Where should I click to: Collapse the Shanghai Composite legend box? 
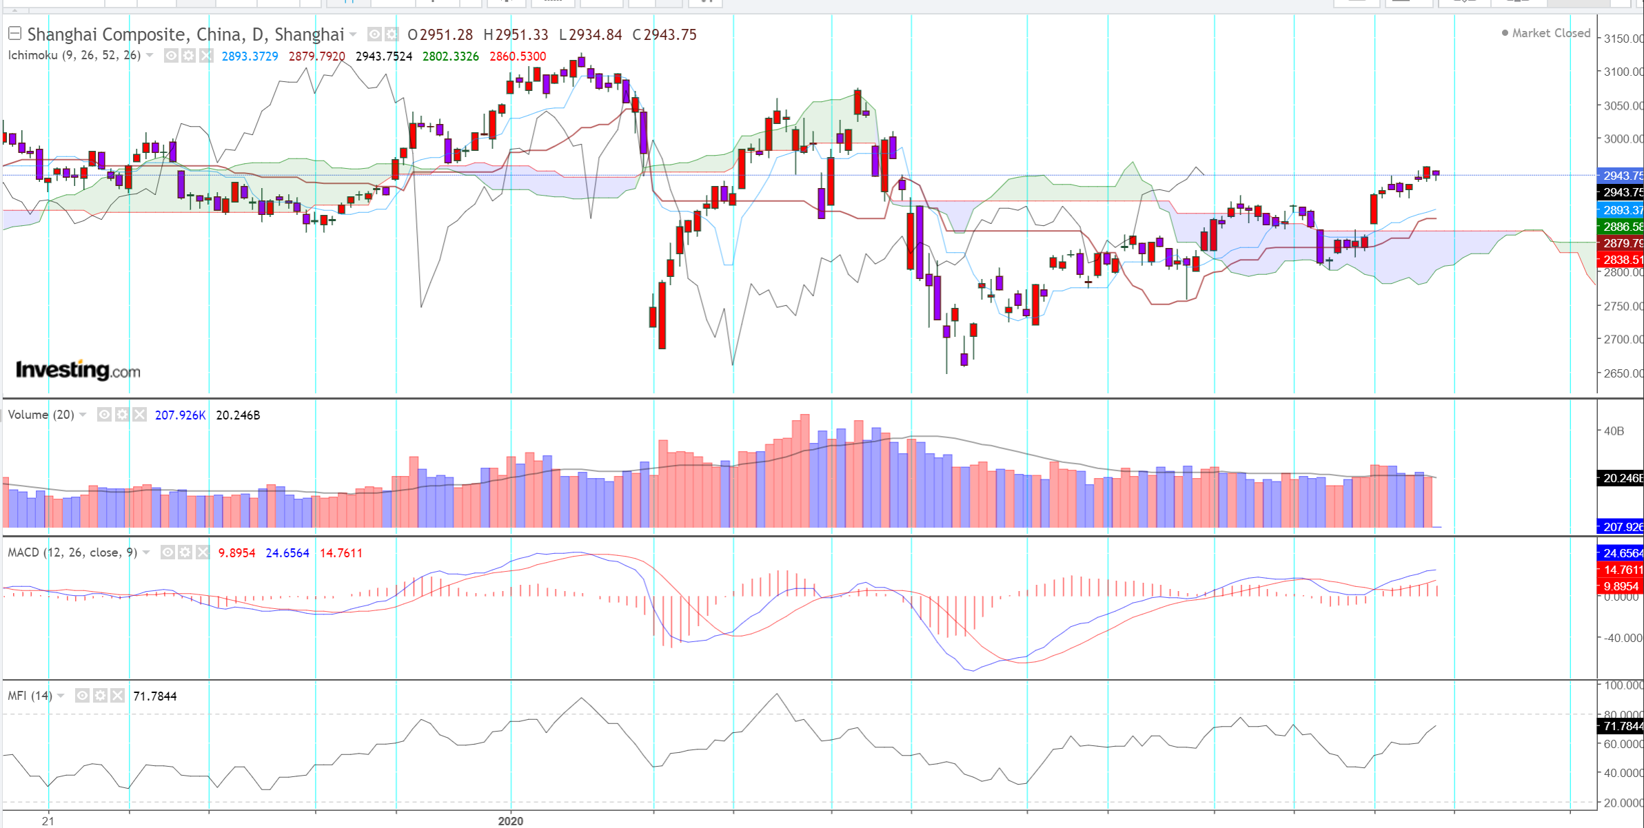14,33
